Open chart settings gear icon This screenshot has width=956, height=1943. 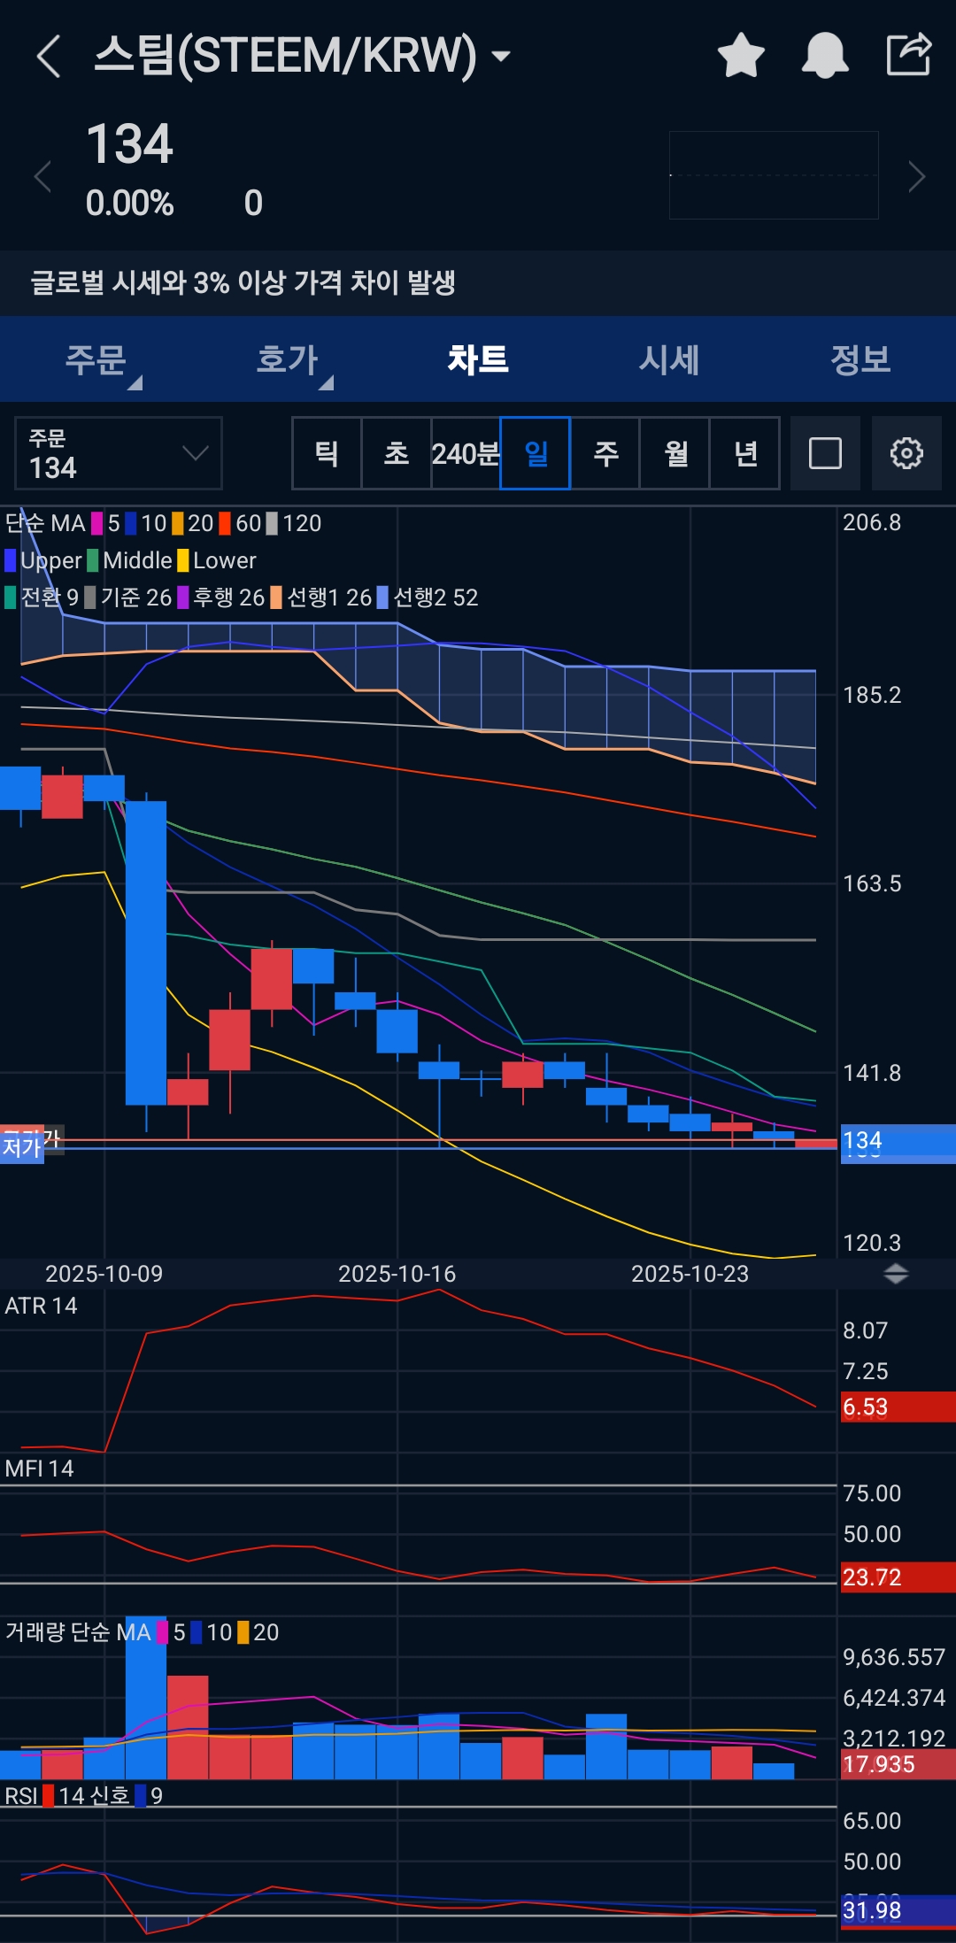[906, 453]
